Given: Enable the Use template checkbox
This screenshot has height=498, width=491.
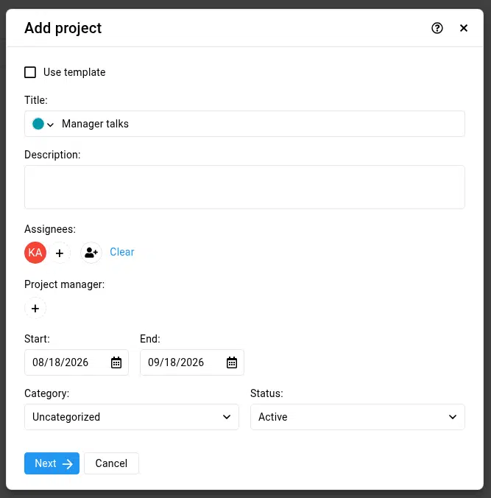Looking at the screenshot, I should click(30, 72).
